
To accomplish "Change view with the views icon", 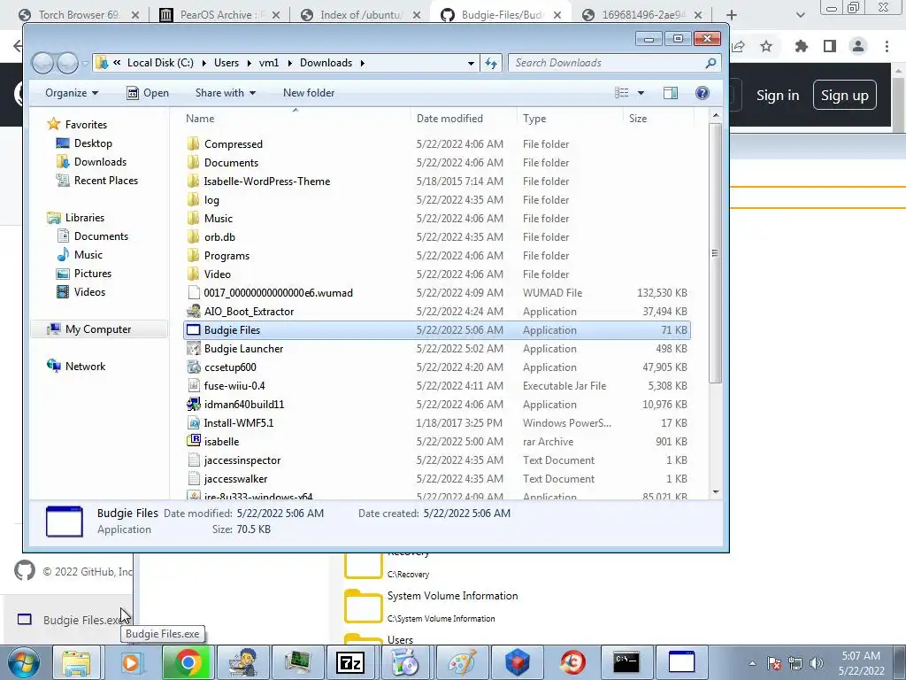I will pyautogui.click(x=622, y=93).
